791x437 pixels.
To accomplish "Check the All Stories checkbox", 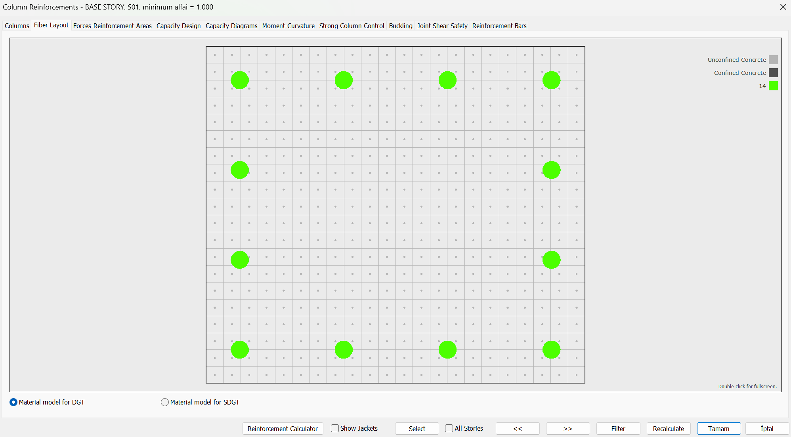I will coord(449,428).
